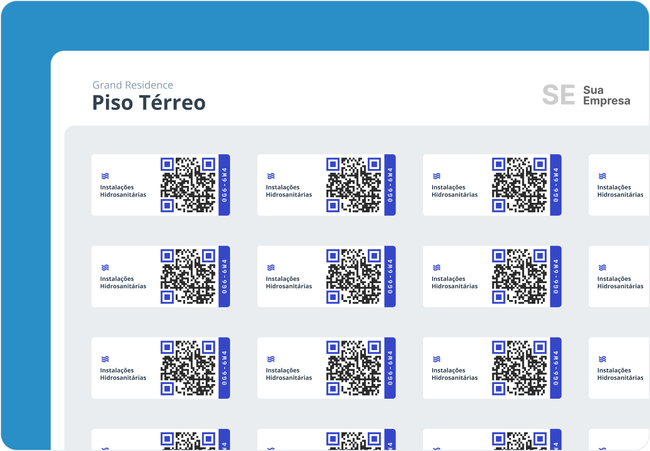Select the QR code on first-row second-column label
The width and height of the screenshot is (650, 451).
coord(353,185)
